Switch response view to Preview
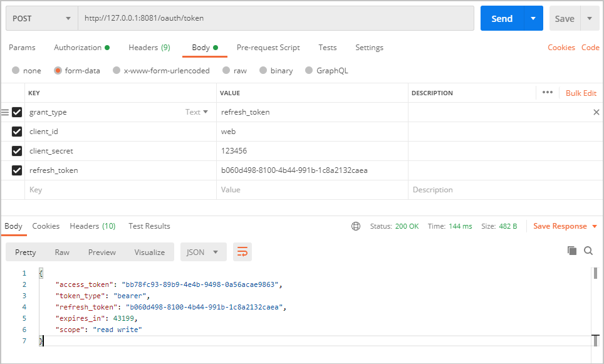This screenshot has height=364, width=604. [x=102, y=252]
